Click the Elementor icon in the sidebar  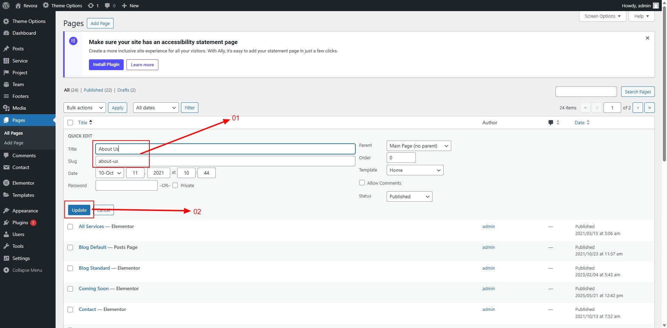6,183
